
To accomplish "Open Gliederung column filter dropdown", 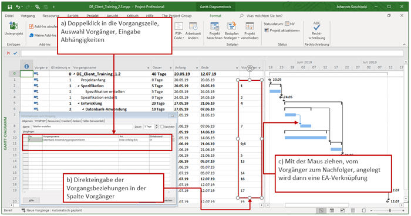I will click(69, 68).
